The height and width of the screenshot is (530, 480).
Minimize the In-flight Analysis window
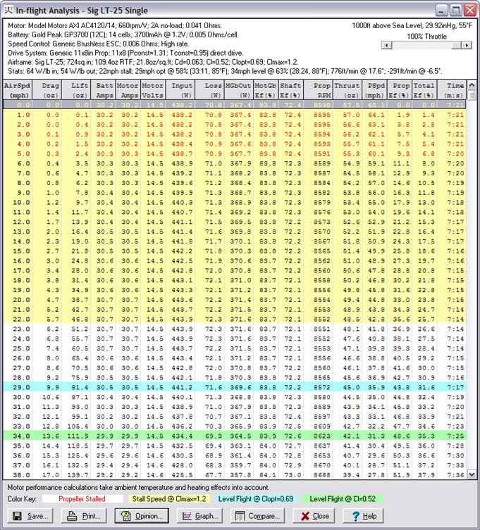click(441, 10)
